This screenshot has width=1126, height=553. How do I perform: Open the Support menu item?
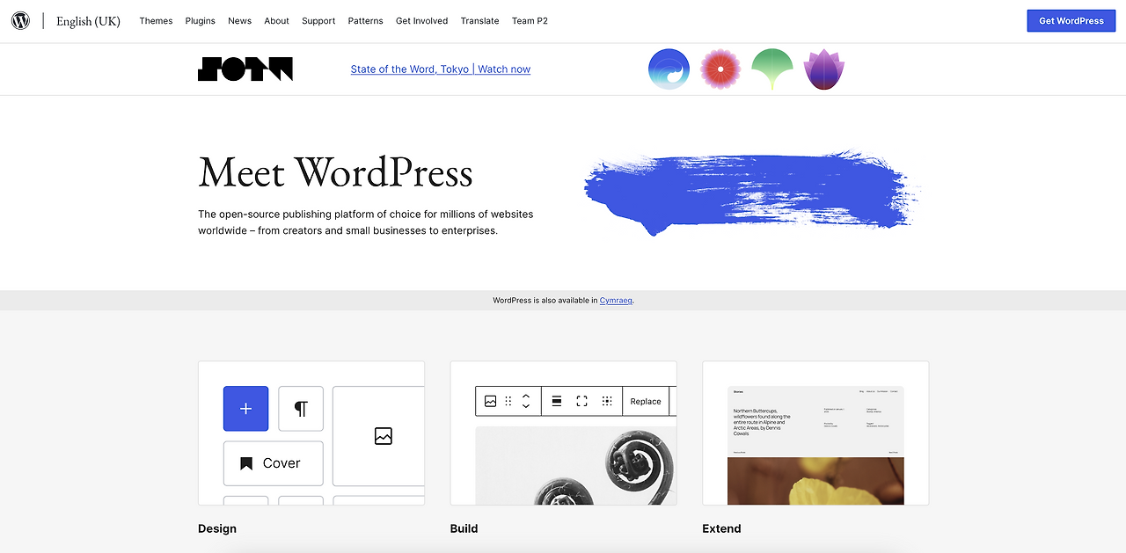[318, 21]
